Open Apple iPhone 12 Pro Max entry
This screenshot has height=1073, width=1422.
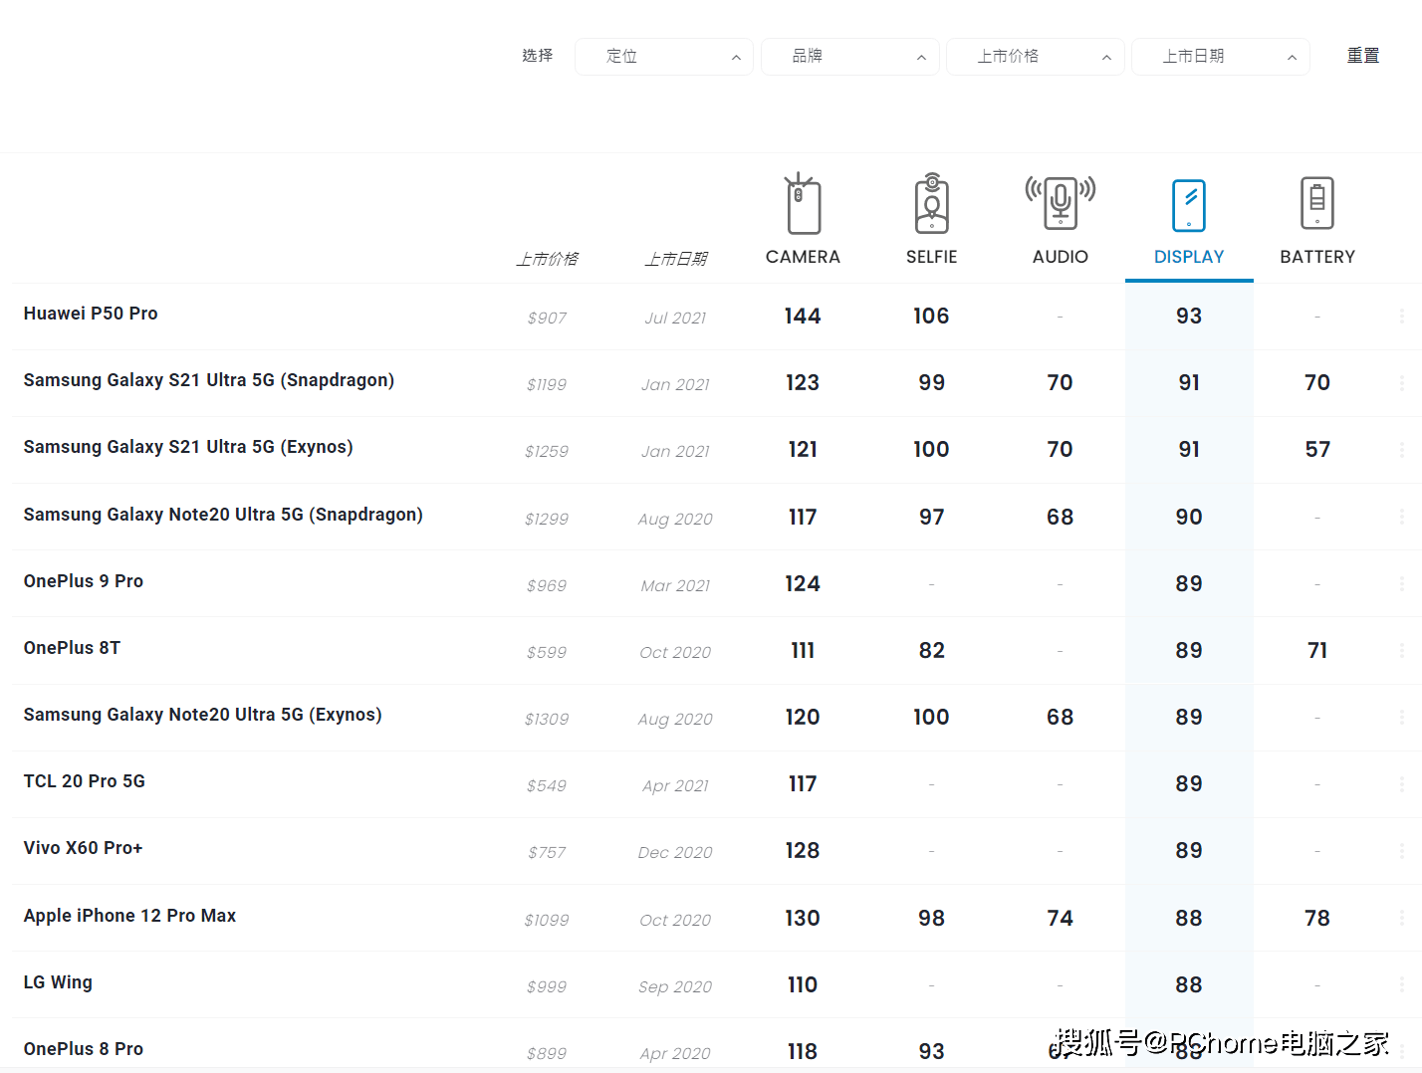tap(129, 916)
